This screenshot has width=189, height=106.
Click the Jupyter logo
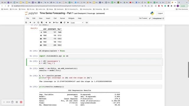pyautogui.click(x=31, y=13)
